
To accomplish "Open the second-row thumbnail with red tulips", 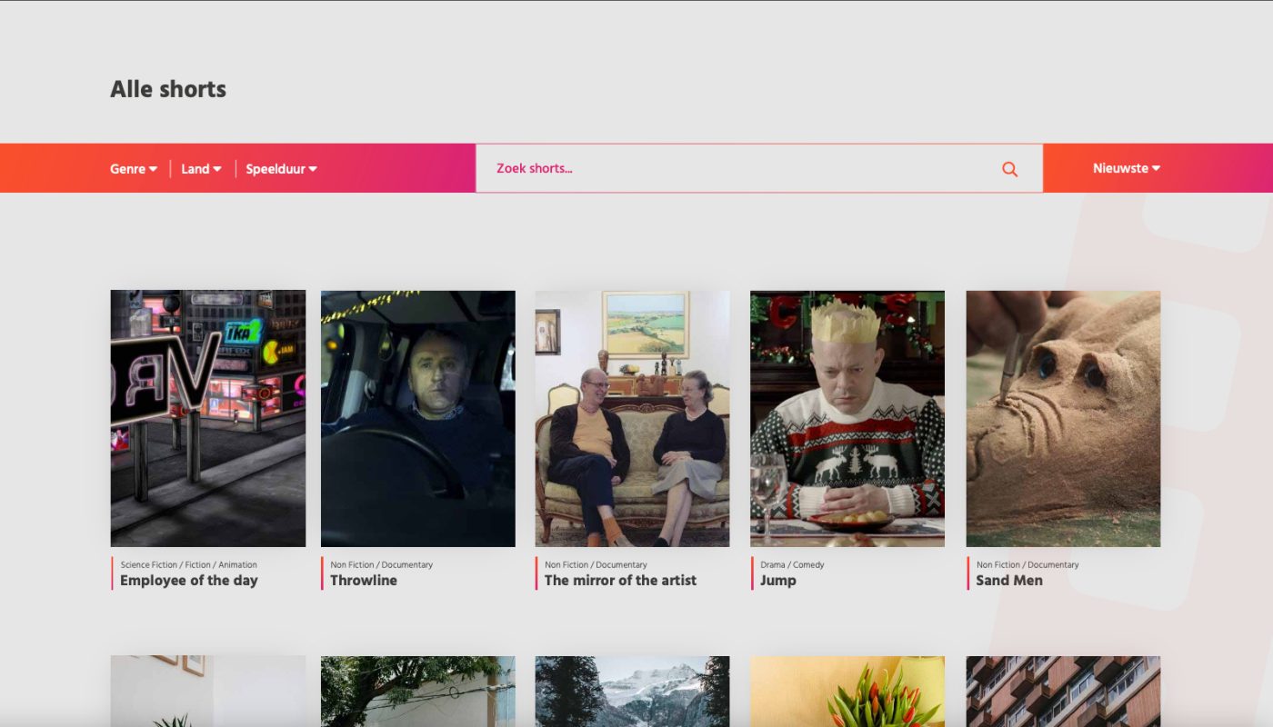I will [x=847, y=692].
